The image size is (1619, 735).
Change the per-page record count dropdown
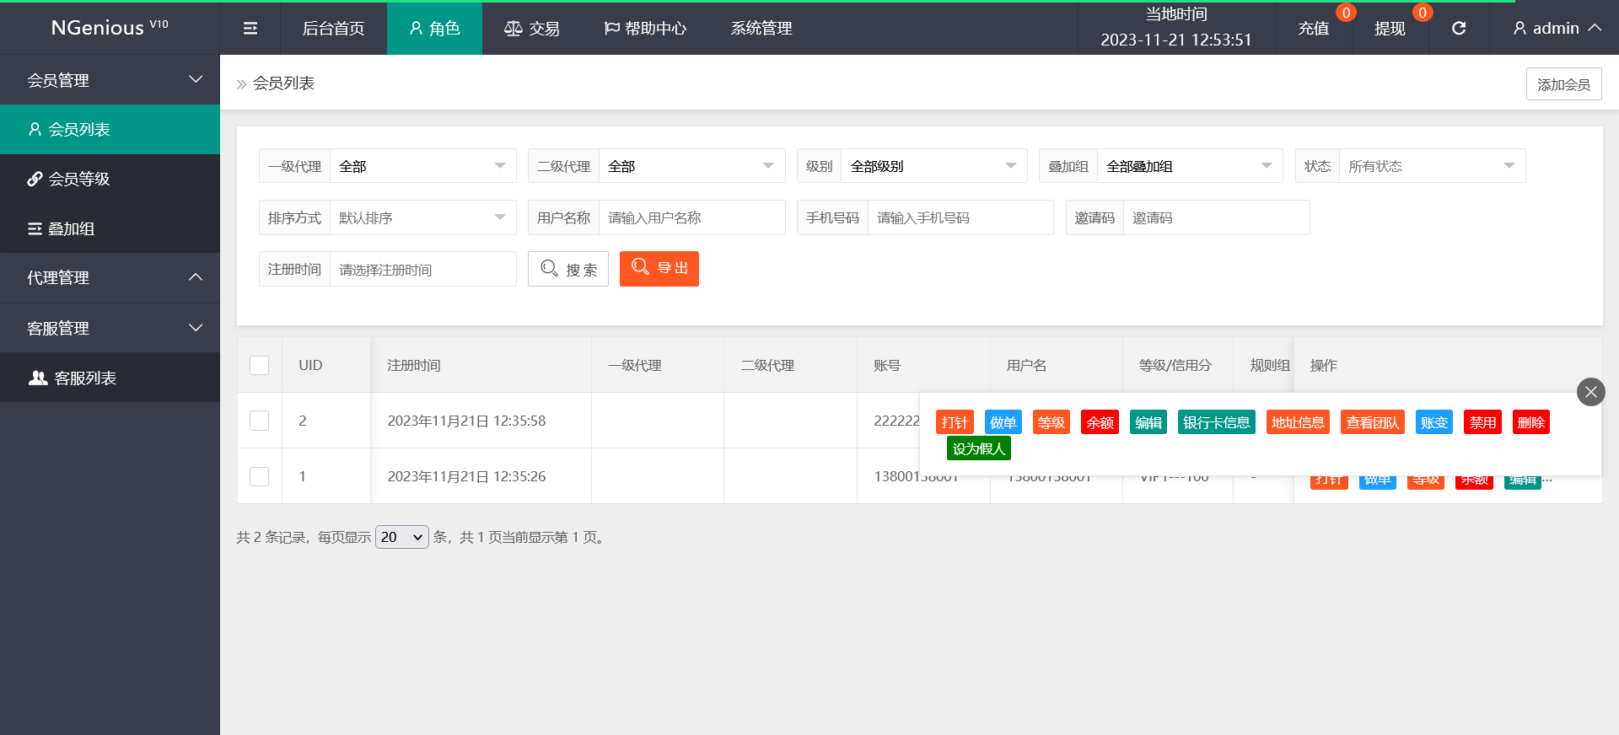[401, 537]
